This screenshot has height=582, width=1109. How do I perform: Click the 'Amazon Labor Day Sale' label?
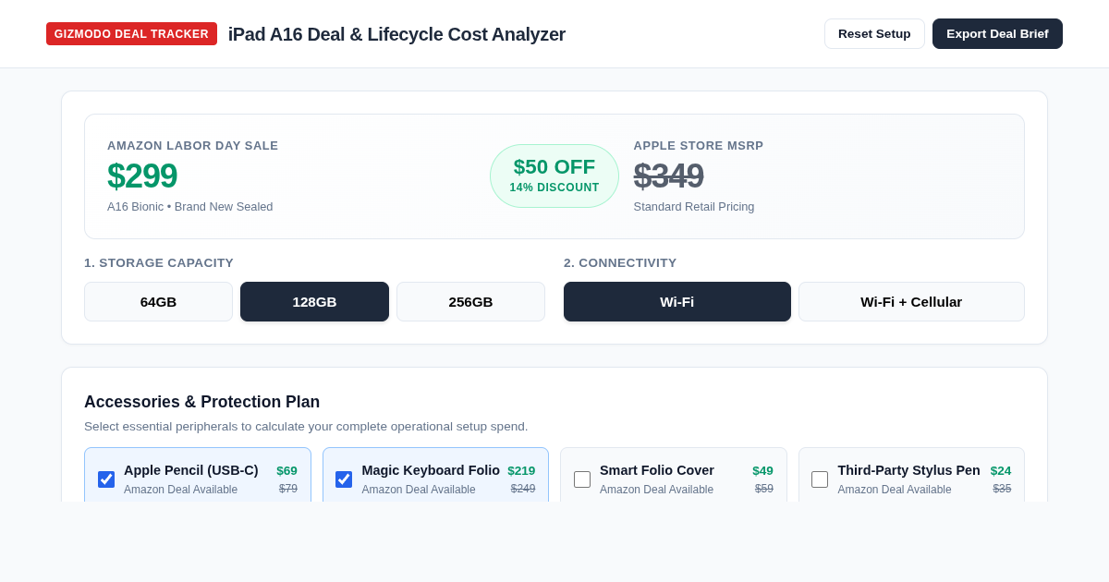[192, 146]
